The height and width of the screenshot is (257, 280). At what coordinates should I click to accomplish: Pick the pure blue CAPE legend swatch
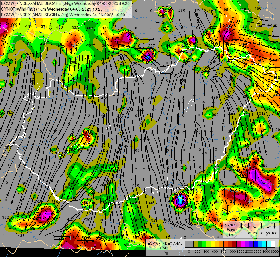point(256,244)
